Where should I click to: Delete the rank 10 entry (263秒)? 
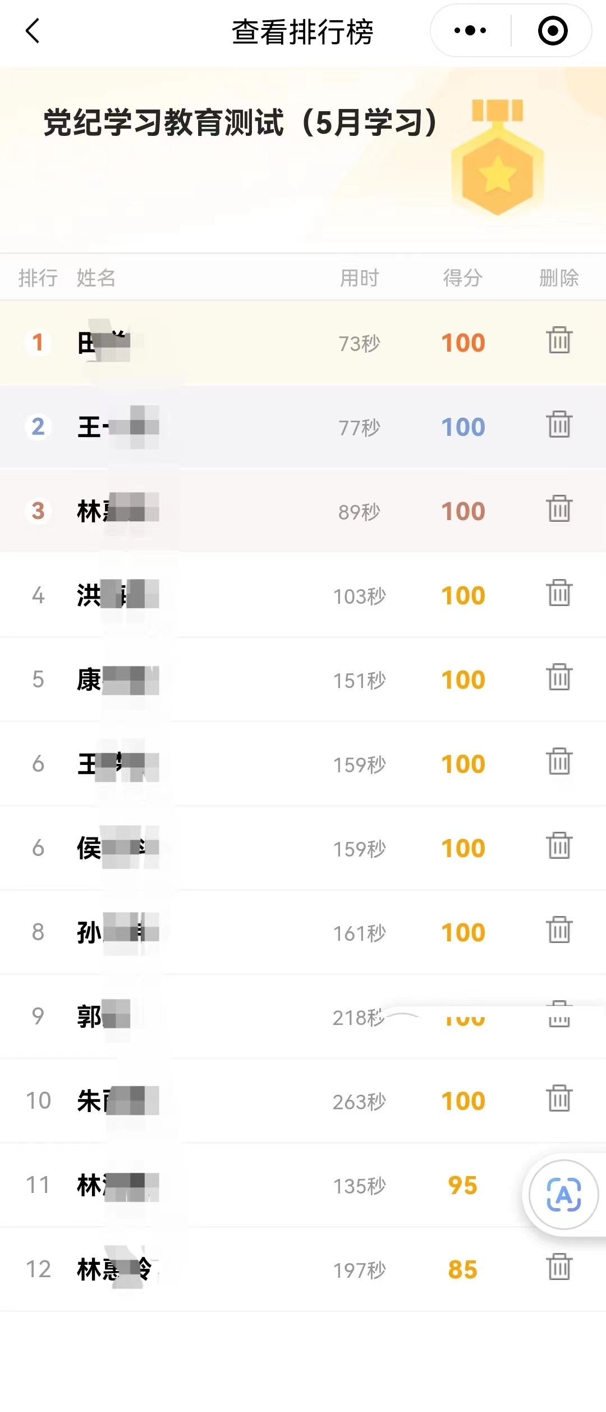(x=559, y=1098)
